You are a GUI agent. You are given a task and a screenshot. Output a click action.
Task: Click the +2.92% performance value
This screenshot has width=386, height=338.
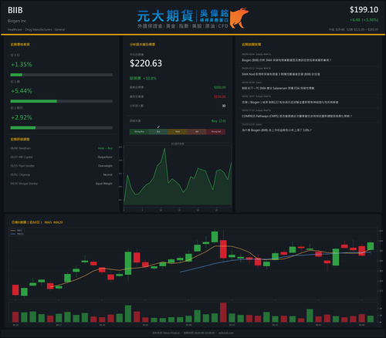[22, 117]
